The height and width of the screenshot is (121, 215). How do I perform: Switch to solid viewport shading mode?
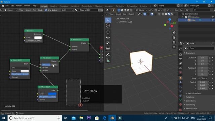(166, 14)
